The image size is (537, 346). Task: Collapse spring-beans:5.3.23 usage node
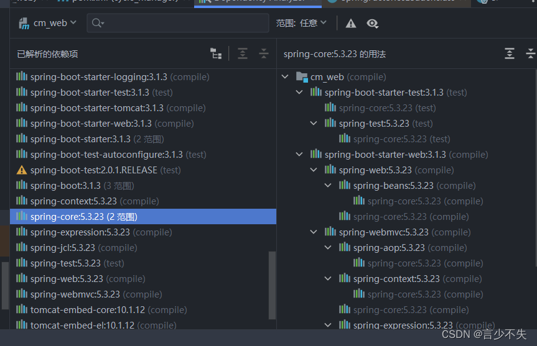click(328, 185)
